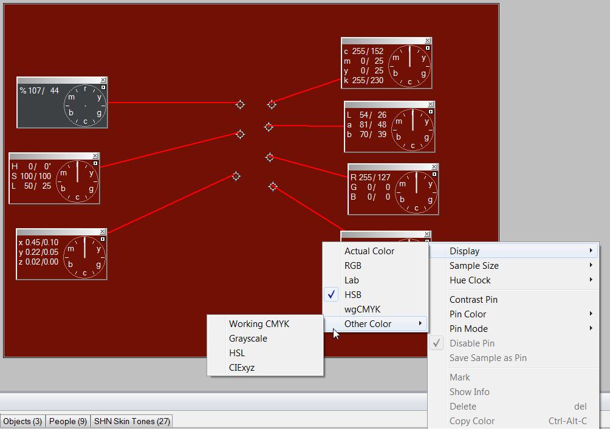Select Contrast Pin menu item
This screenshot has height=429, width=610.
click(513, 300)
